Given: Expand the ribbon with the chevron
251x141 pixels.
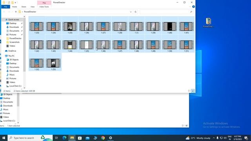Looking at the screenshot, I should coord(190,7).
